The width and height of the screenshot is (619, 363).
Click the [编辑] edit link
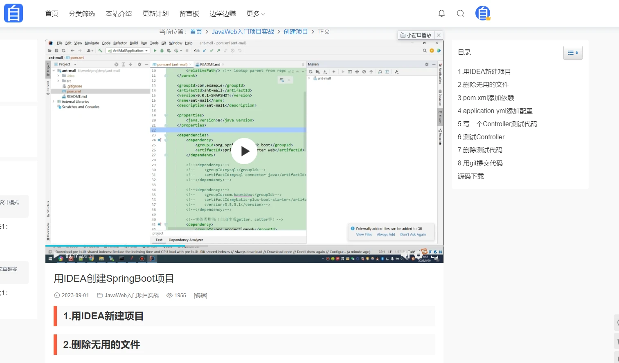click(200, 295)
